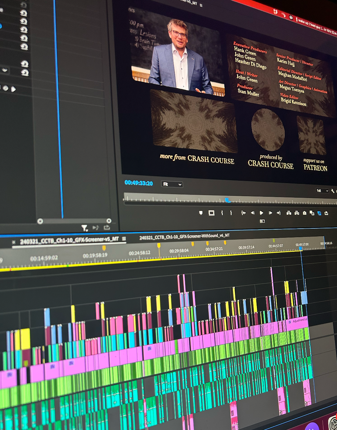Add a marker in Program monitor
Screen dimensions: 337x430
coord(201,213)
